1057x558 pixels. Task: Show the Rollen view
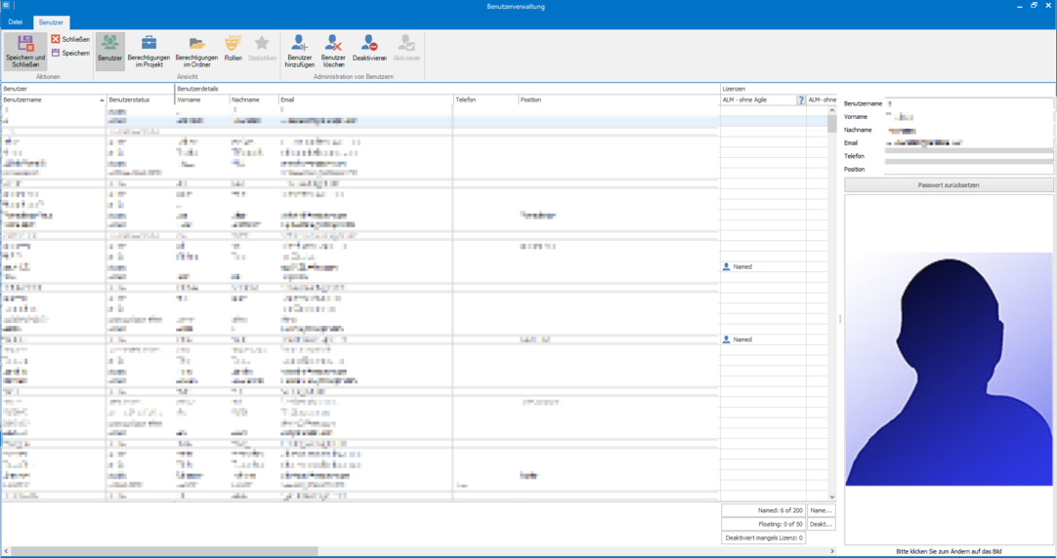[x=233, y=44]
